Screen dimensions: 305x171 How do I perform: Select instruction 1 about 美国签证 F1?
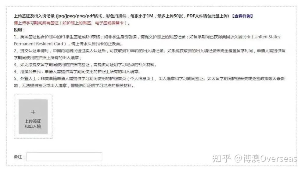147,40
